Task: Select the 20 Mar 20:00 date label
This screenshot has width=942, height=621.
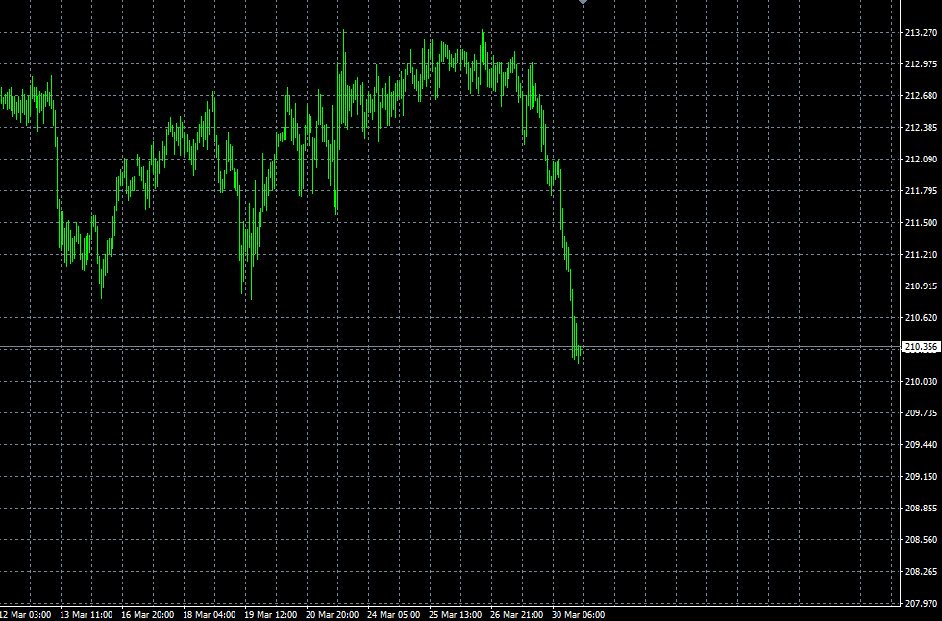Action: pyautogui.click(x=333, y=615)
